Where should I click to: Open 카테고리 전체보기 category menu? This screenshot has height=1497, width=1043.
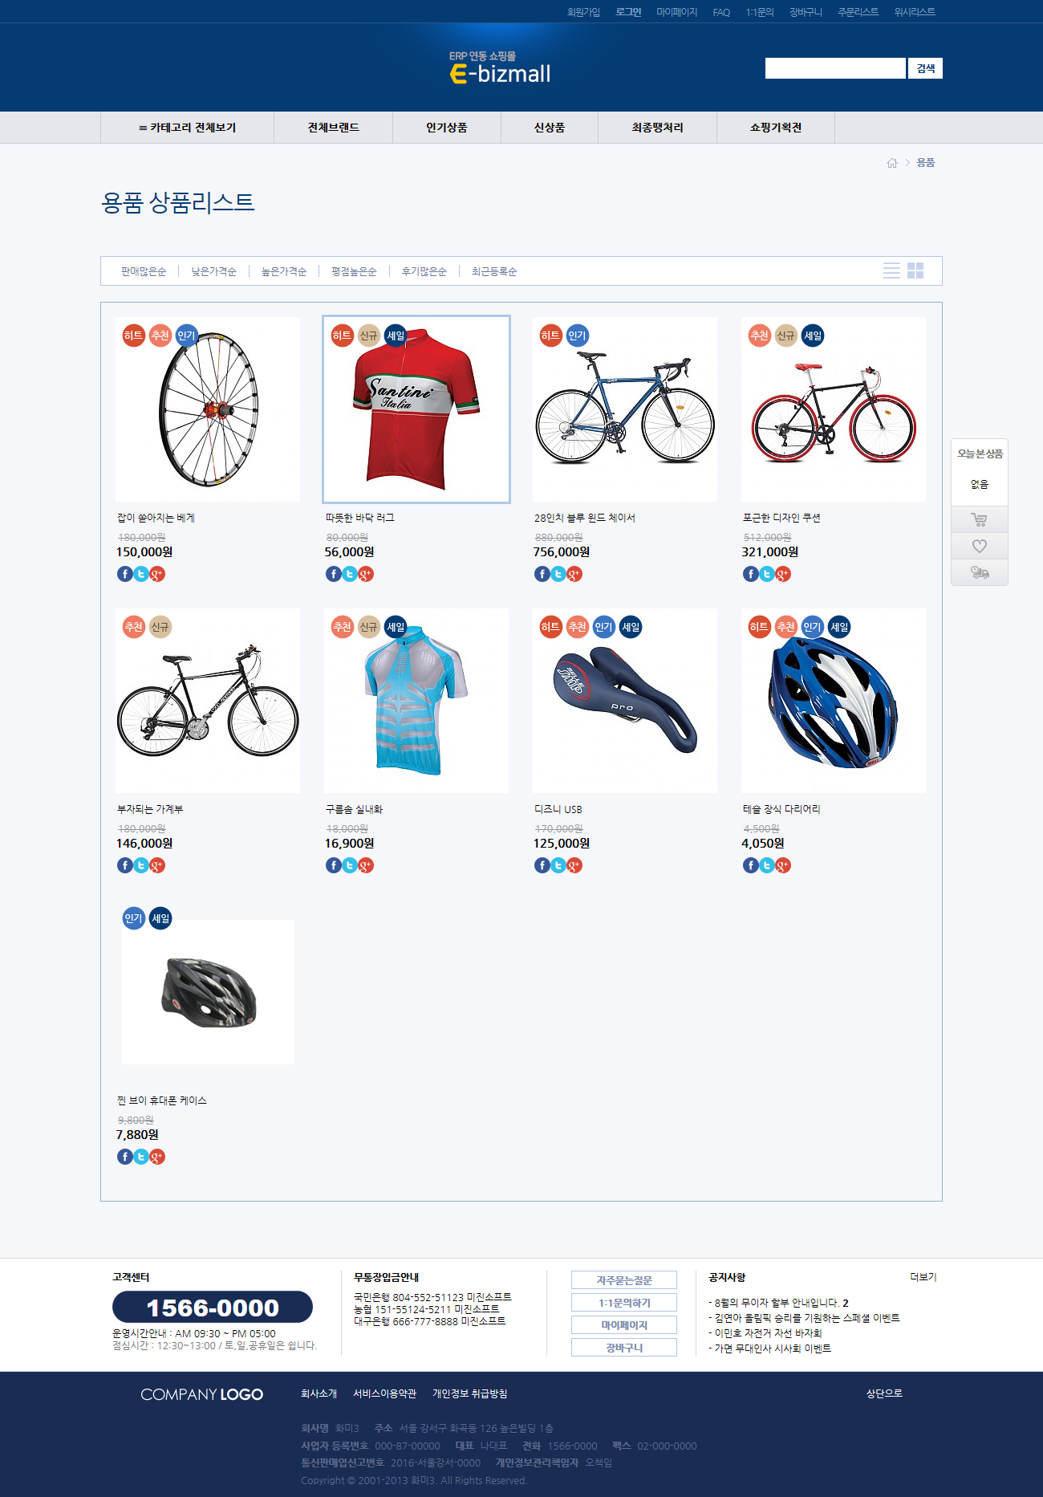pyautogui.click(x=187, y=128)
